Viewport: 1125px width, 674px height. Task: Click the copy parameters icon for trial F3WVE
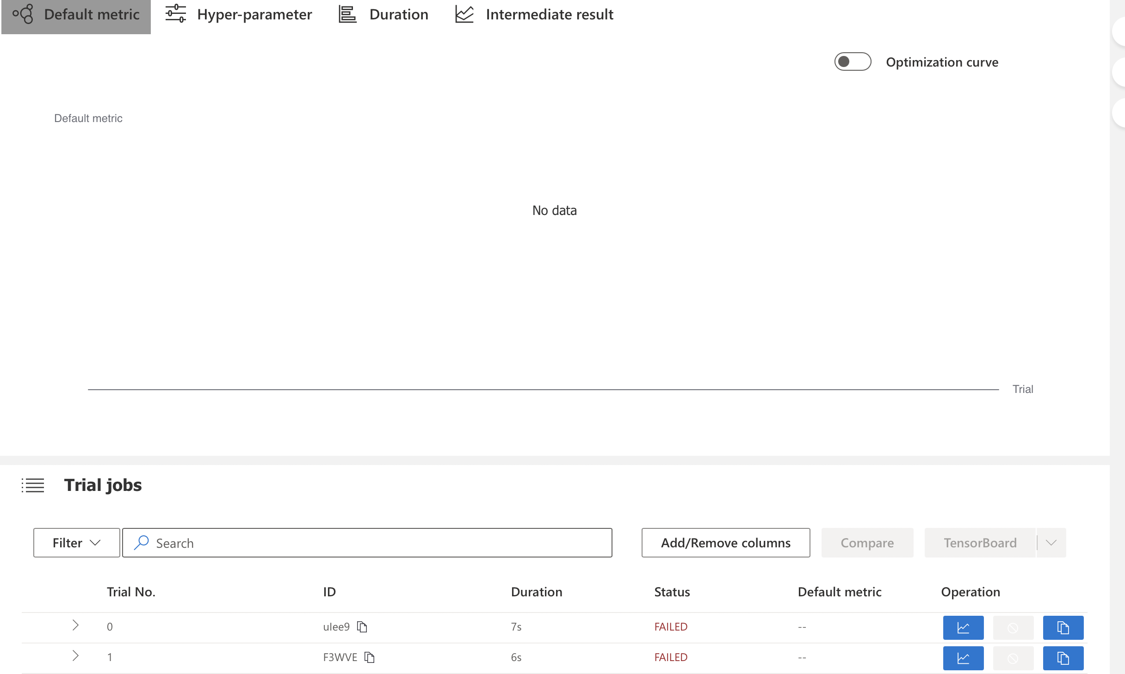pyautogui.click(x=1063, y=658)
